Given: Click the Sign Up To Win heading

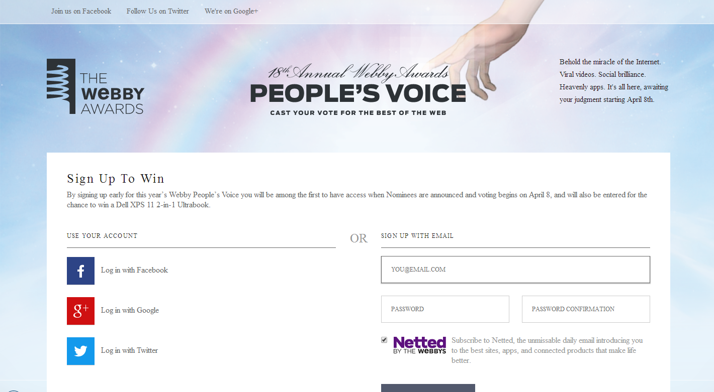Looking at the screenshot, I should click(116, 179).
